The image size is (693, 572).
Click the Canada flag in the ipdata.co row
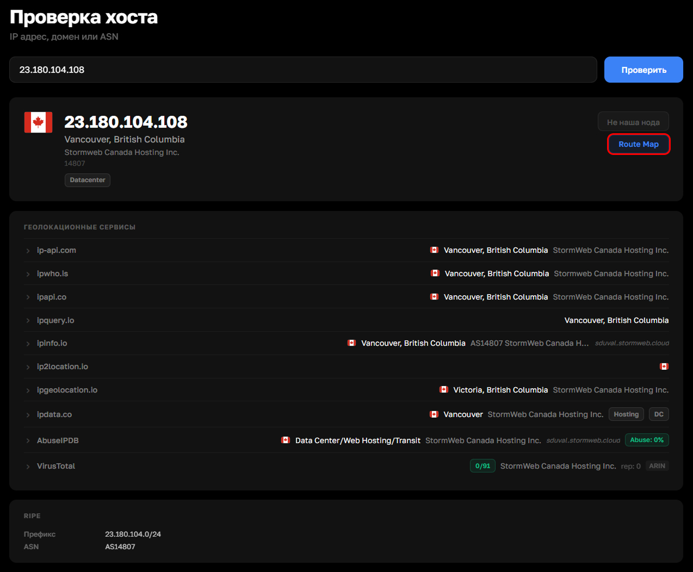click(434, 414)
